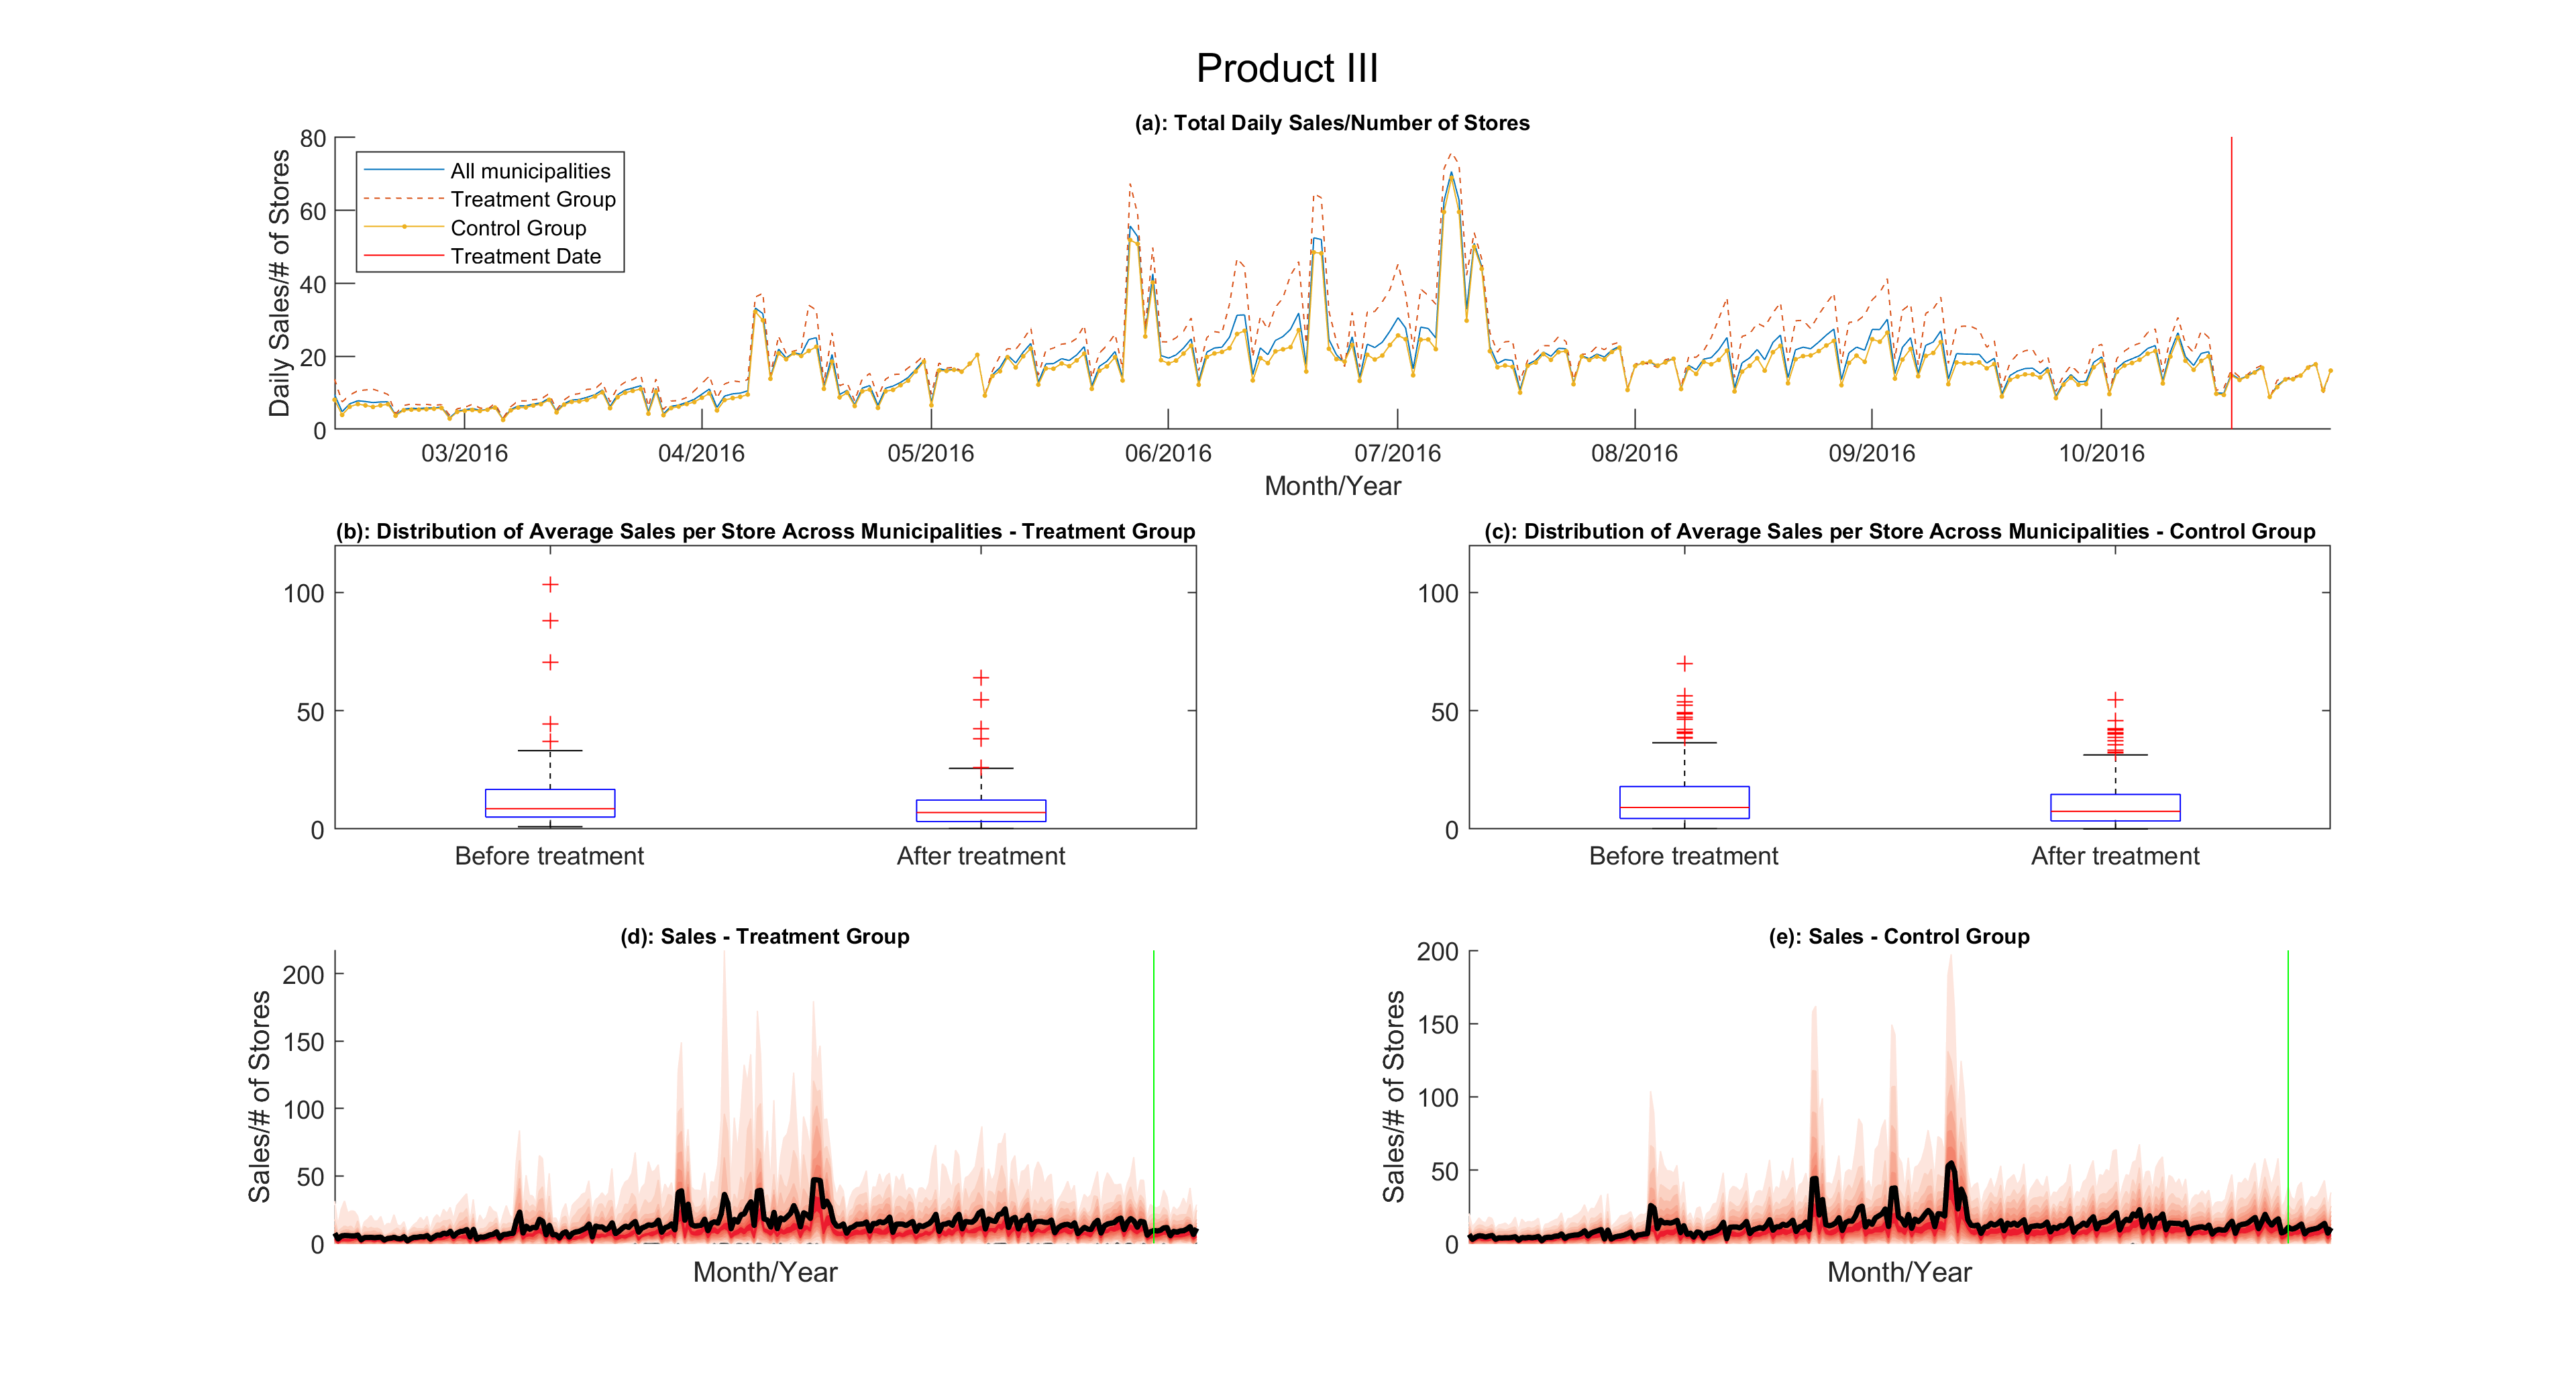Image resolution: width=2576 pixels, height=1393 pixels.
Task: Select '(e): Sales - Control Group' title
Action: coord(1899,937)
